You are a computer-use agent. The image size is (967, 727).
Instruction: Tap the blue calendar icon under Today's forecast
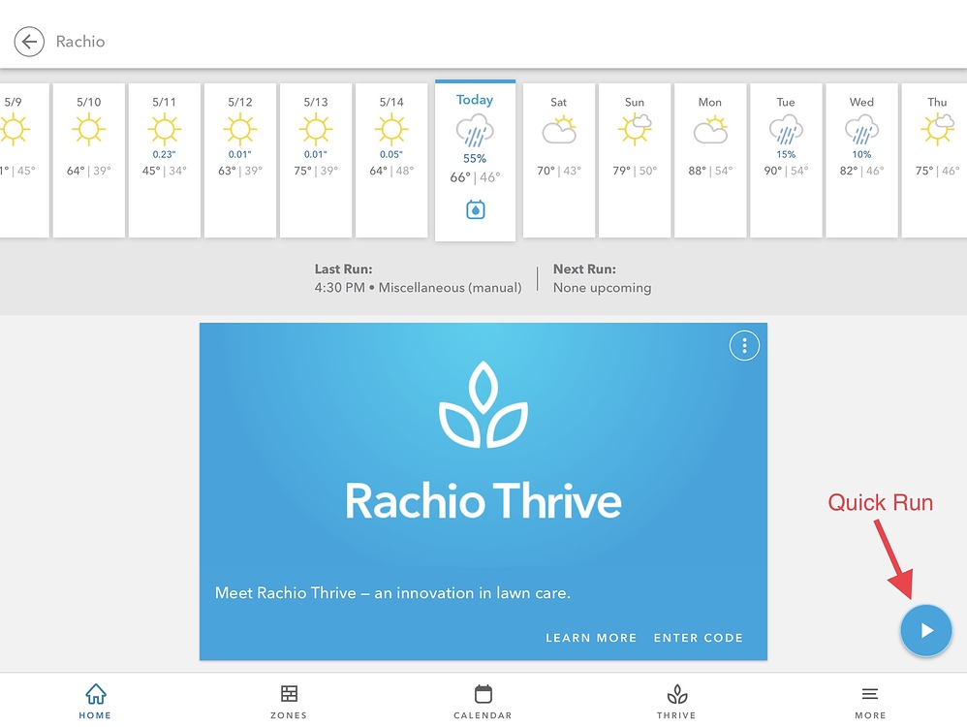click(475, 208)
